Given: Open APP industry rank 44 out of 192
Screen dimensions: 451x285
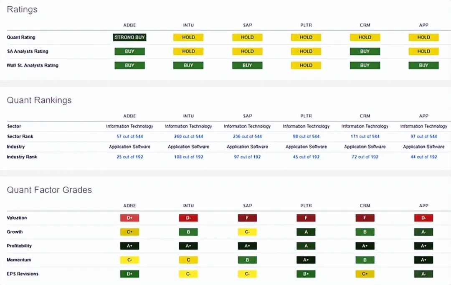Looking at the screenshot, I should (424, 157).
